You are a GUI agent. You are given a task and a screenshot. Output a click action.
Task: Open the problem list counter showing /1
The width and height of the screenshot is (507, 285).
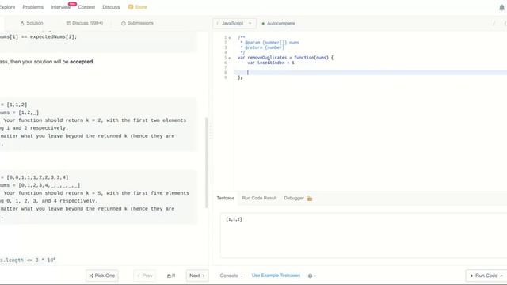click(171, 275)
